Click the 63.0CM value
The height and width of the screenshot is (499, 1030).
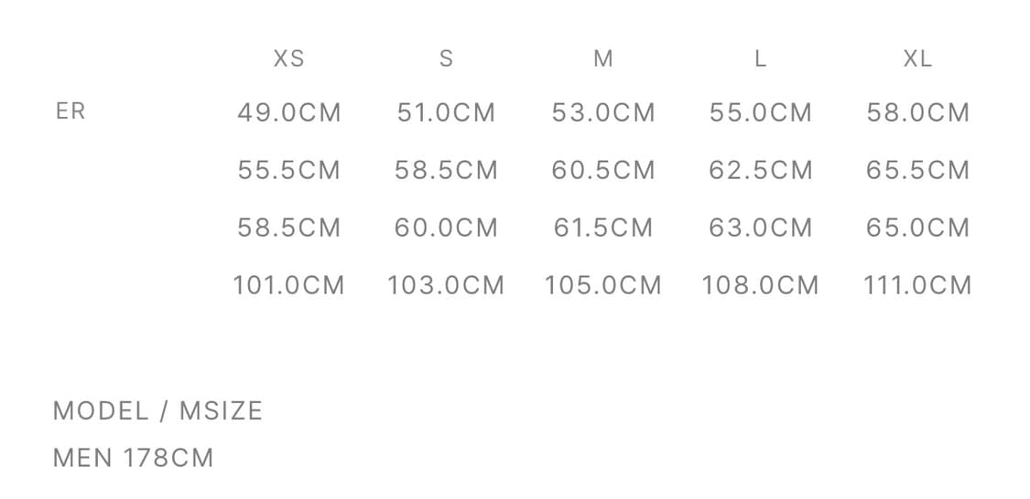click(x=760, y=227)
